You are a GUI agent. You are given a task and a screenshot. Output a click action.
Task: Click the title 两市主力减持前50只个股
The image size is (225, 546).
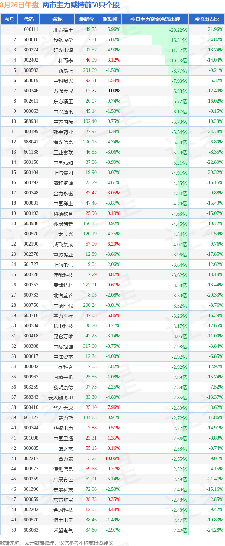81,5
